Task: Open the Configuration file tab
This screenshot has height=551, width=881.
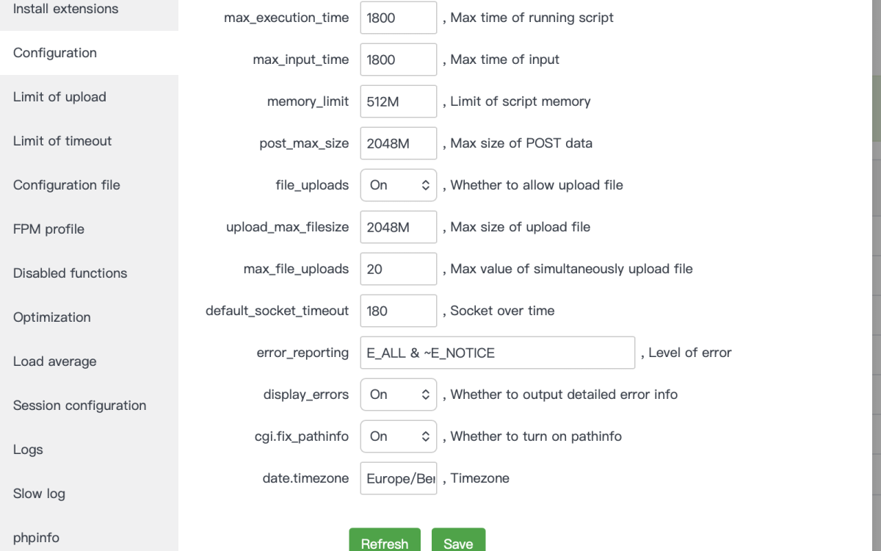Action: pos(67,185)
